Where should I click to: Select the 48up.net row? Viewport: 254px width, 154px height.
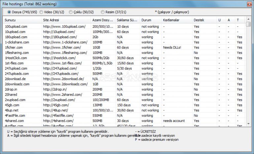pos(124,110)
